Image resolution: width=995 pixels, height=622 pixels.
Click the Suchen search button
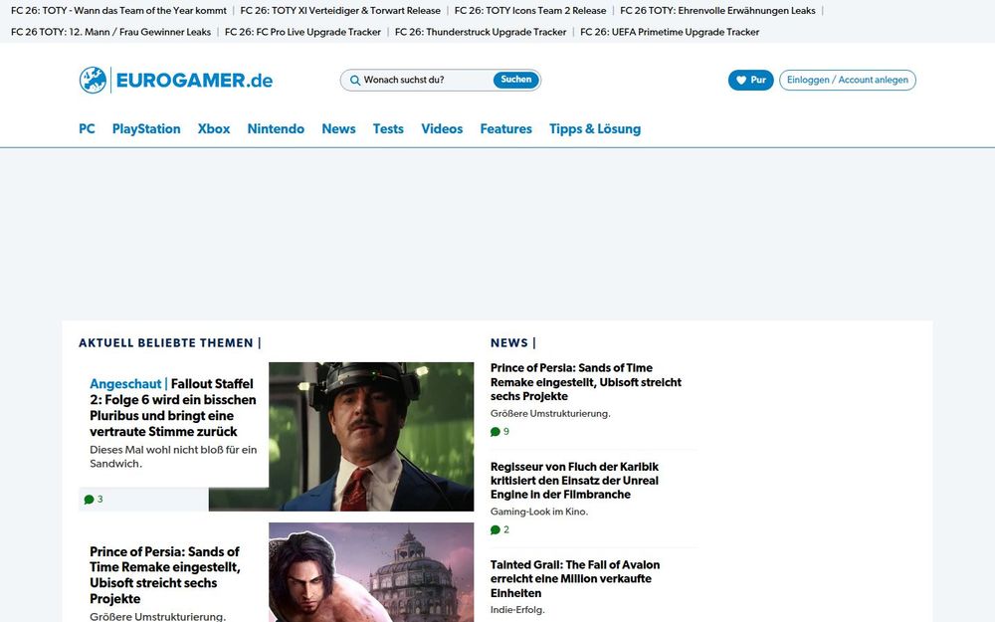(x=515, y=80)
